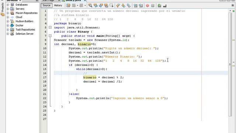This screenshot has height=133, width=236.
Task: Click the green status square in error stripe
Action: point(233,11)
